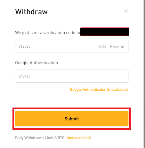Viewport: 145px width, 148px height.
Task: Focus the Google Authentication code field
Action: 72,76
